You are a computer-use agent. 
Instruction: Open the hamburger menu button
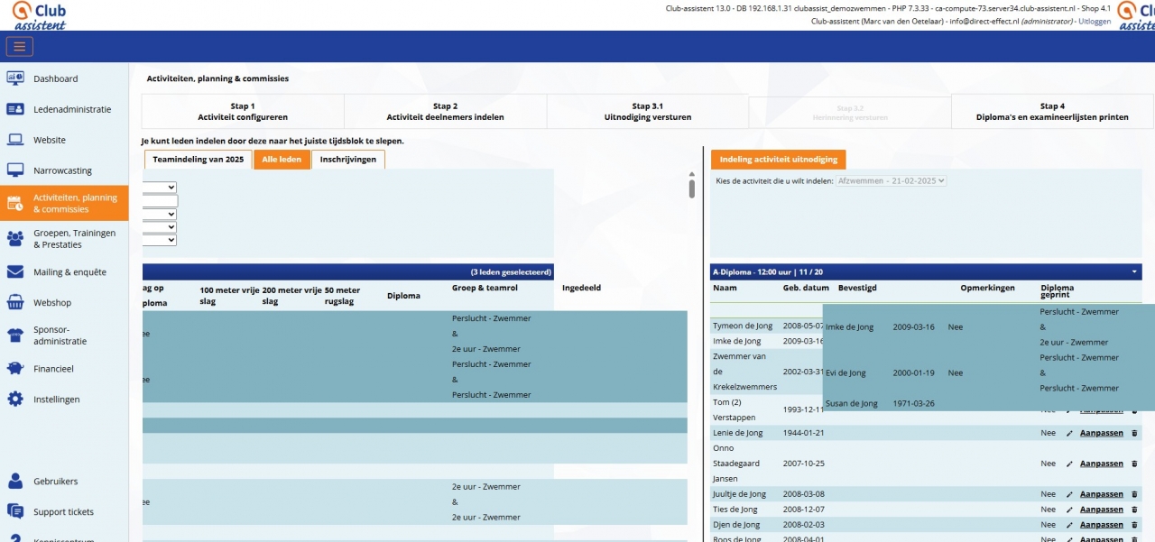click(20, 47)
